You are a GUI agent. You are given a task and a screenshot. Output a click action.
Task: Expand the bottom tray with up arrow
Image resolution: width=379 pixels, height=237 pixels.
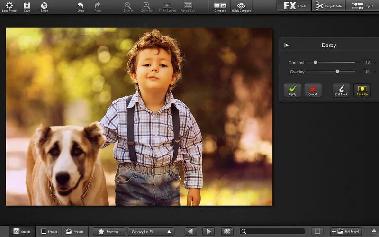pos(374,231)
